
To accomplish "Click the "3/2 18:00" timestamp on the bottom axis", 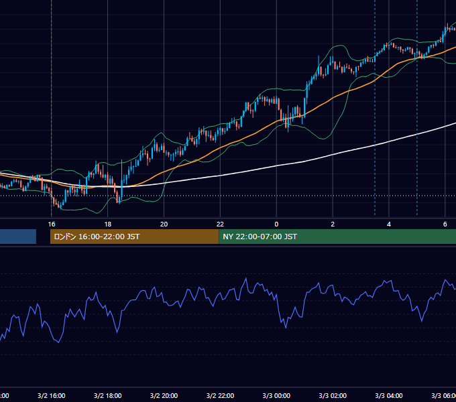I will click(107, 395).
